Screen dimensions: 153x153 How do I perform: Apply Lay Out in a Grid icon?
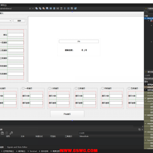(x=68, y=8)
